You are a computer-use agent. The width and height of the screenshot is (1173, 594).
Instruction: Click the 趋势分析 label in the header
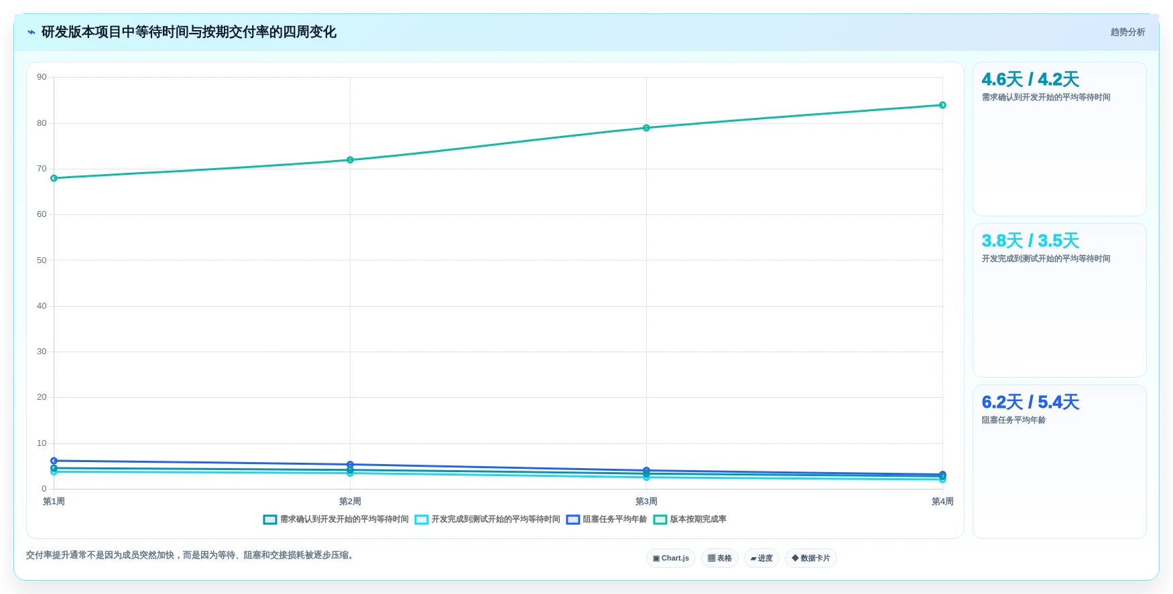coord(1127,32)
